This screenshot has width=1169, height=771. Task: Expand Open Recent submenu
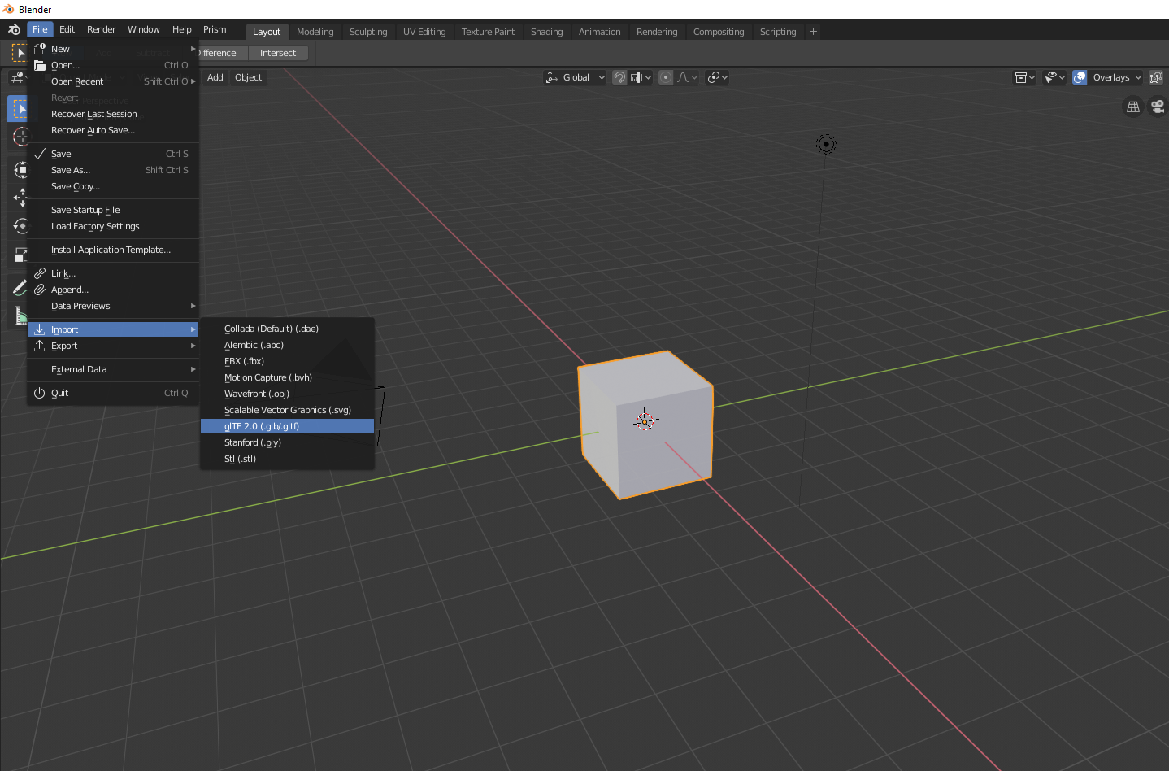point(113,81)
